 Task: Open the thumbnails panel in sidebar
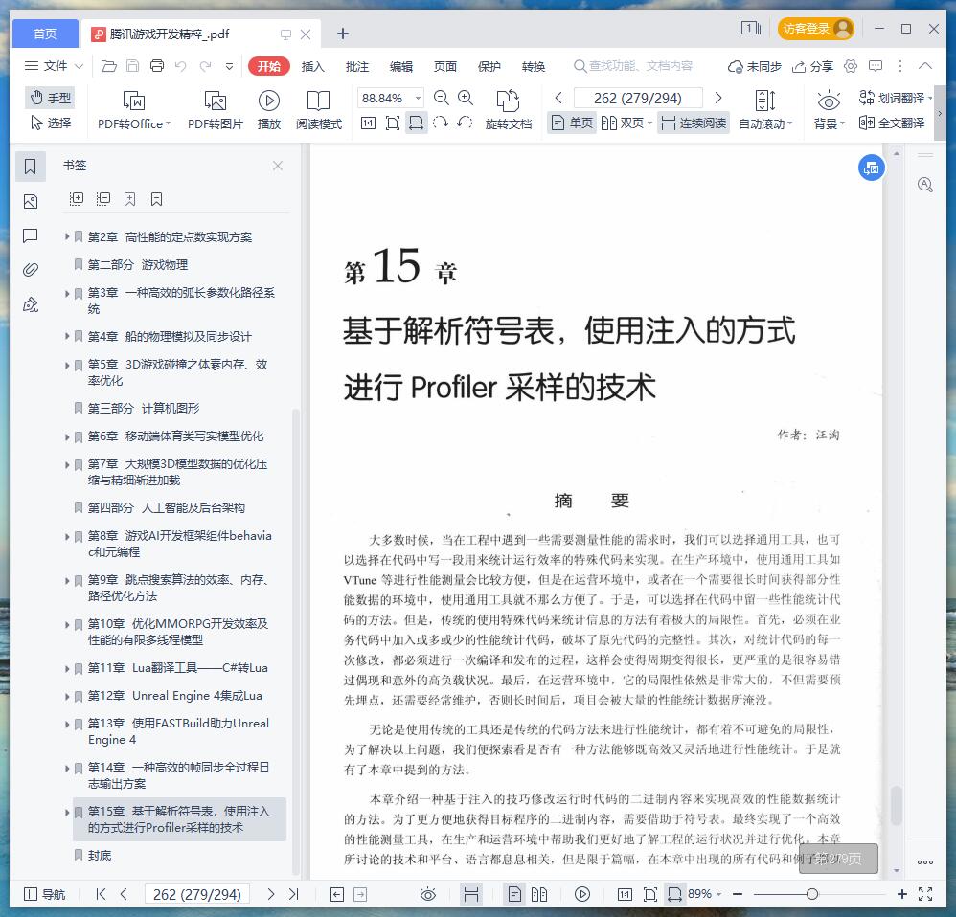(31, 202)
